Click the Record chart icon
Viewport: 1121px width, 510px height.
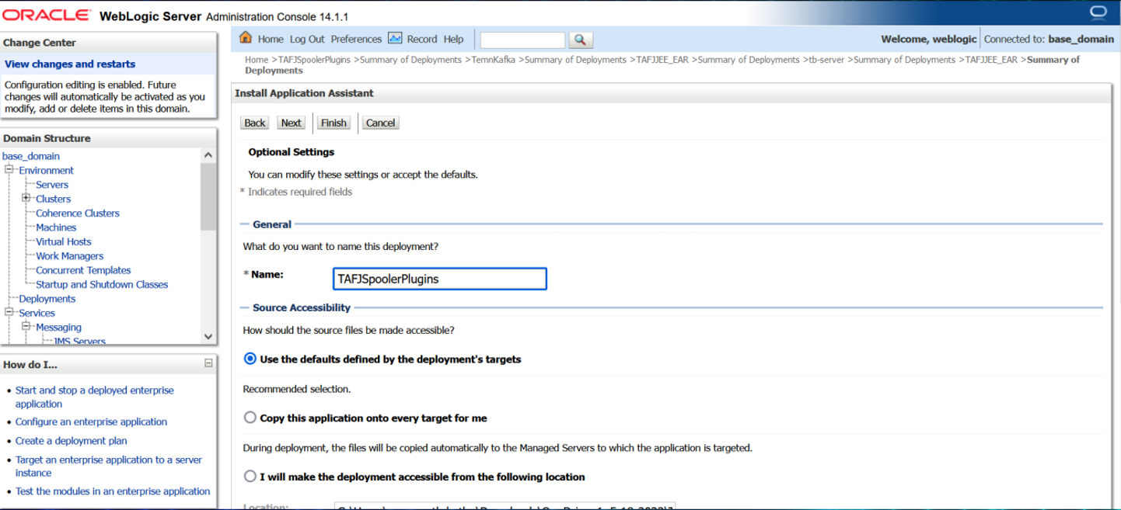[x=395, y=38]
